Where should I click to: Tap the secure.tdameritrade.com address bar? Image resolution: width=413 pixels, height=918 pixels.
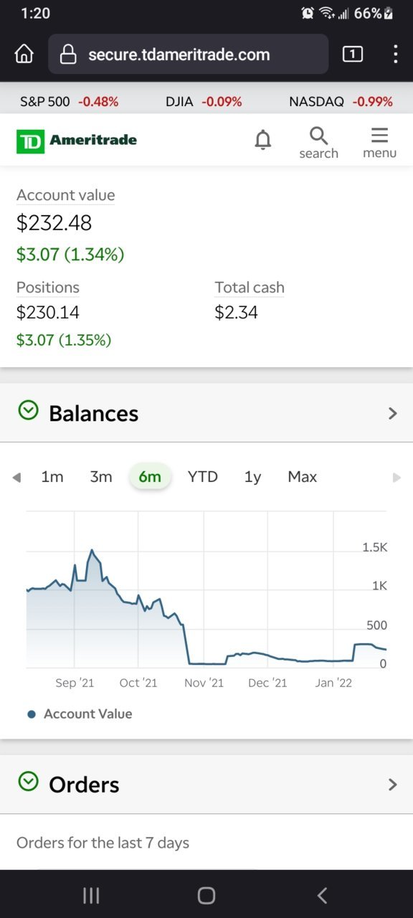coord(189,55)
